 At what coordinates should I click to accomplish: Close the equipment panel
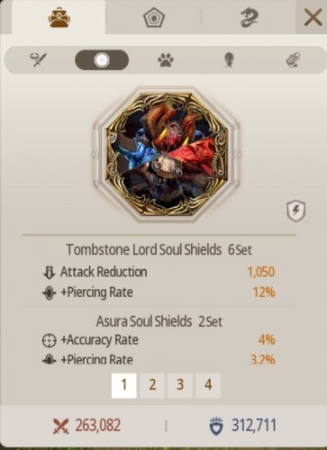(x=313, y=17)
